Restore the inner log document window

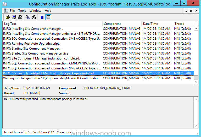[x=191, y=11]
